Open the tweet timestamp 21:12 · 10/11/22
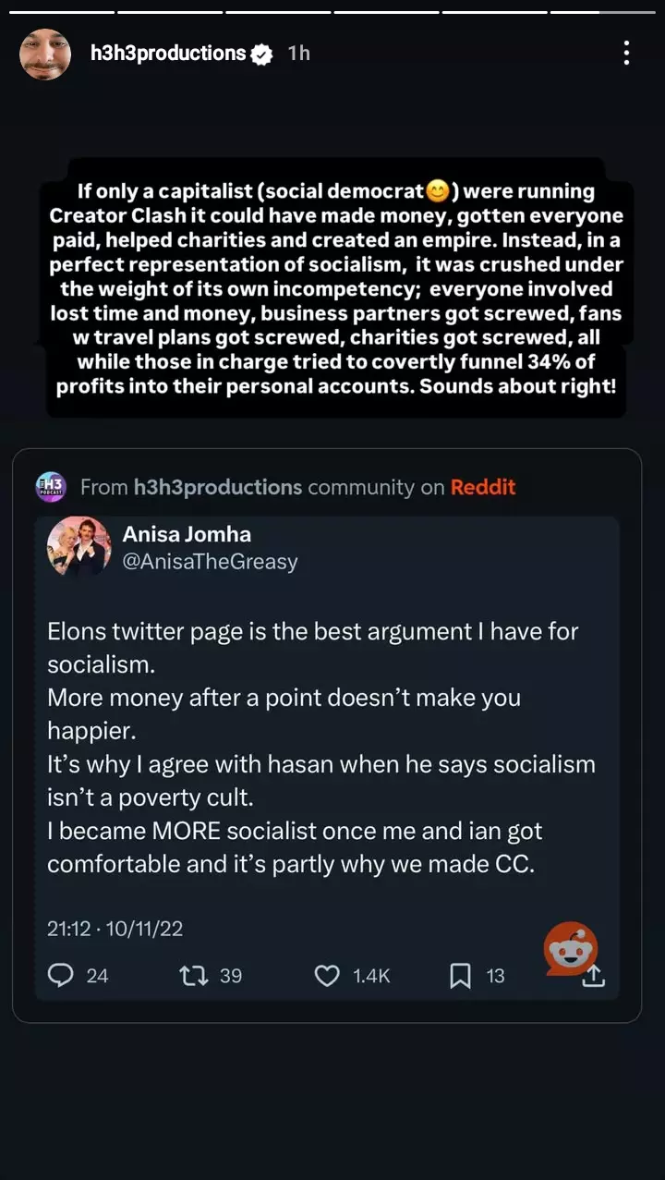Image resolution: width=665 pixels, height=1180 pixels. 115,929
